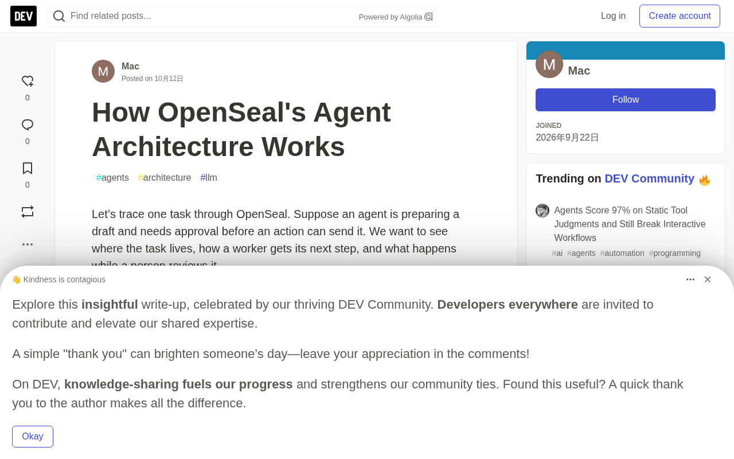Viewport: 734px width, 459px height.
Task: Click the post date 10月12日
Action: tap(169, 79)
